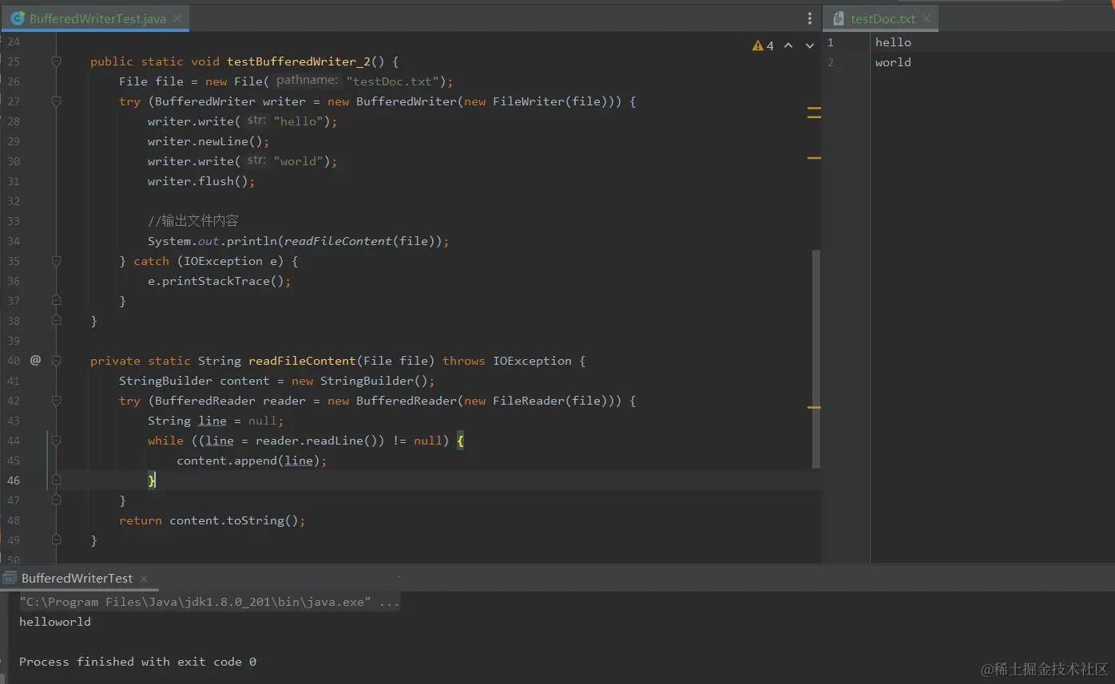Click the java.exe command line in console
The height and width of the screenshot is (684, 1115).
(x=209, y=602)
